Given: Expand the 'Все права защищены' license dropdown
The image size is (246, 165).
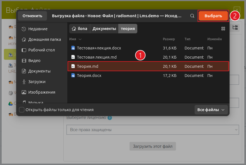Looking at the screenshot, I should click(152, 130).
